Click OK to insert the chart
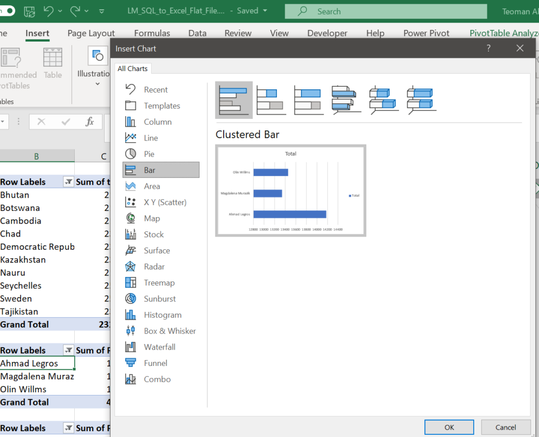Image resolution: width=539 pixels, height=437 pixels. (449, 427)
